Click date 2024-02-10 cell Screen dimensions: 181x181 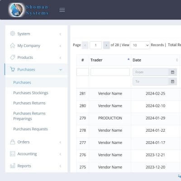(155, 106)
